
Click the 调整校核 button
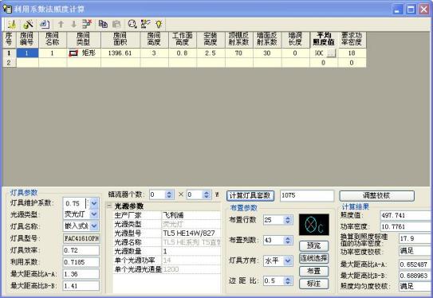coord(376,196)
